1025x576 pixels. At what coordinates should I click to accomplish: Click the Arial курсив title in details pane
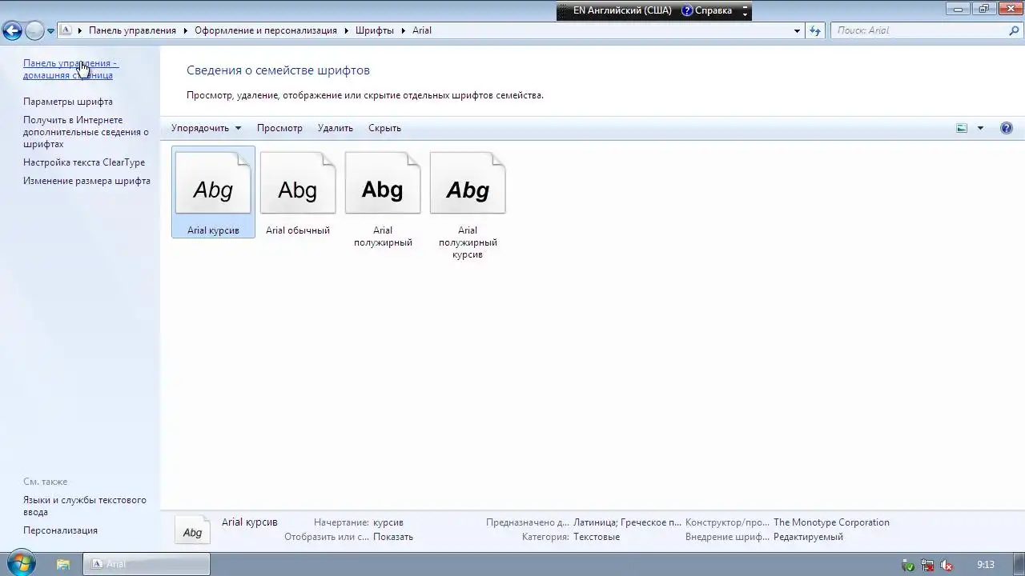click(250, 522)
